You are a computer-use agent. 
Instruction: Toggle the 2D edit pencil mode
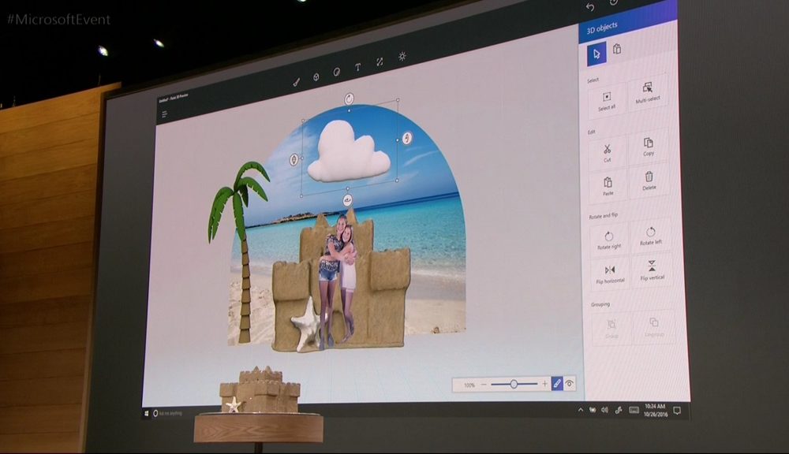pyautogui.click(x=556, y=383)
